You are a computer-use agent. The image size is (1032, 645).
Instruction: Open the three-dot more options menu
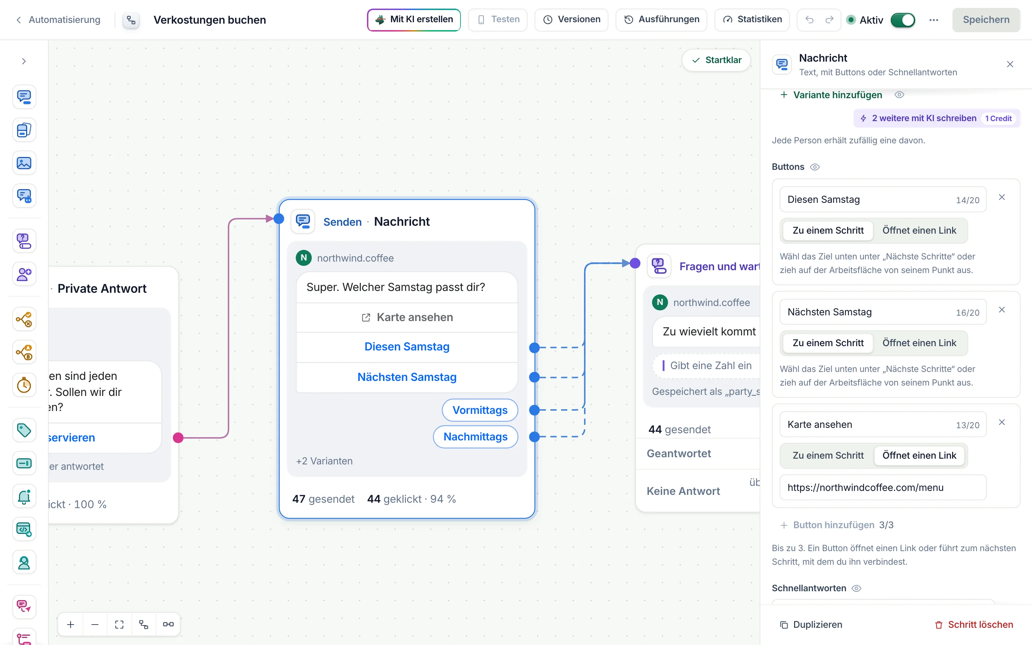(x=933, y=20)
